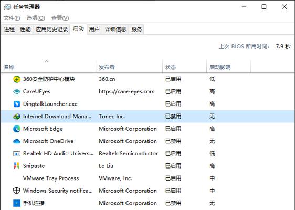Screen dimensions: 295x210
Task: Switch to the 性能 tab
Action: click(x=25, y=29)
